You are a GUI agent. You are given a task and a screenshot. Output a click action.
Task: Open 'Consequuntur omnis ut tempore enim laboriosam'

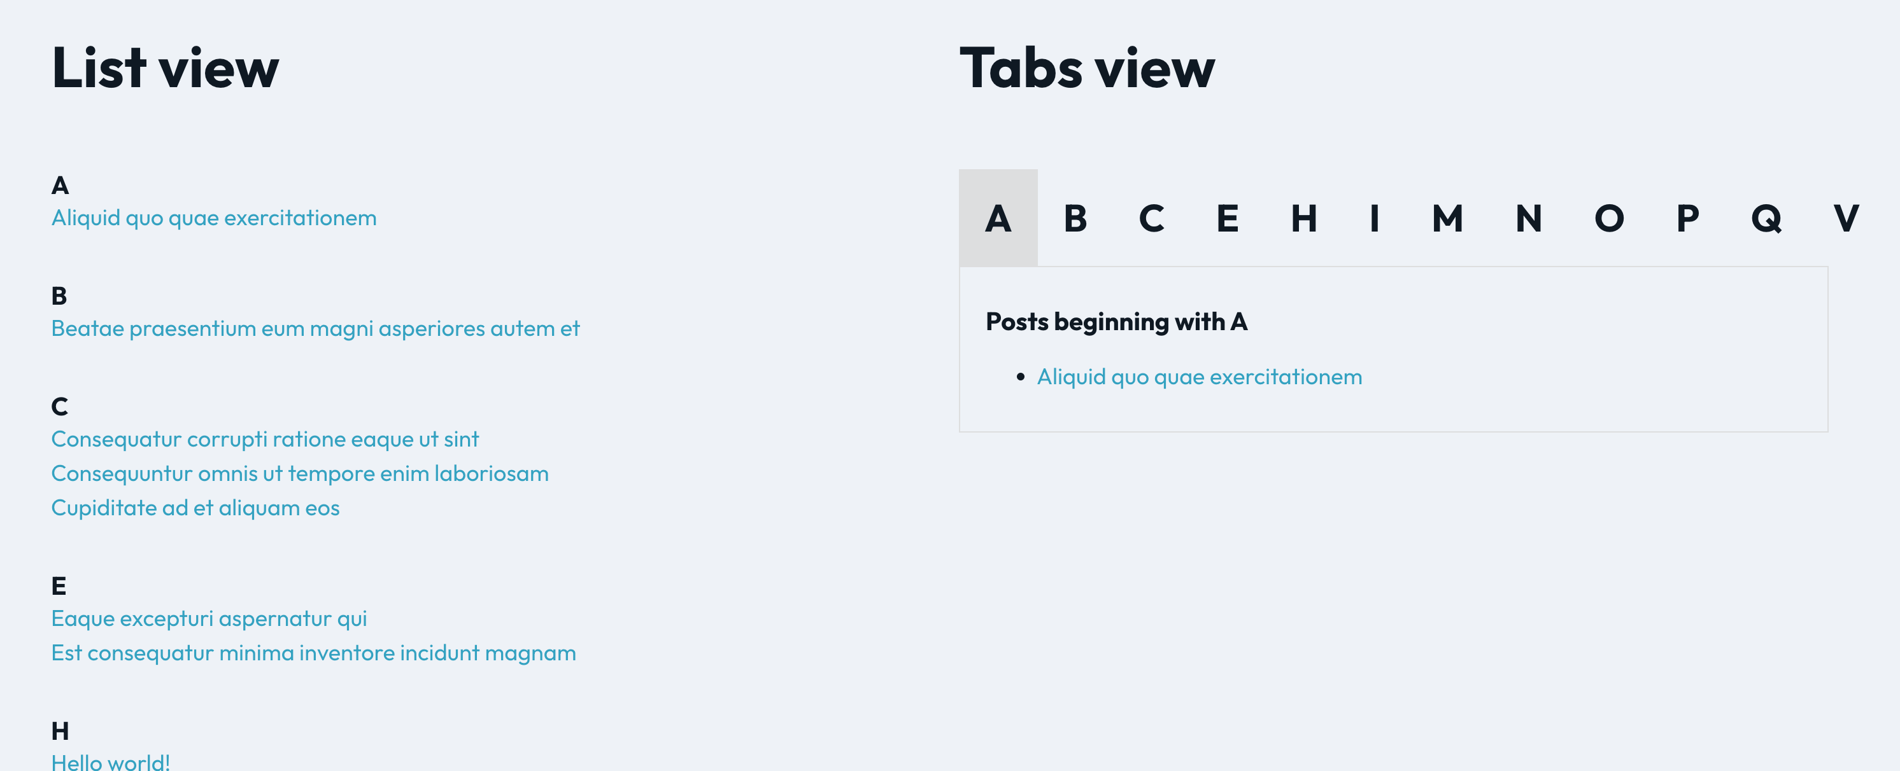pyautogui.click(x=299, y=473)
